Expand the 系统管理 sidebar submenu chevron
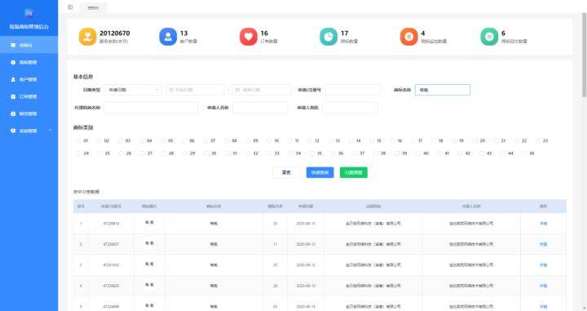Screen dimensions: 587x311 coord(51,131)
